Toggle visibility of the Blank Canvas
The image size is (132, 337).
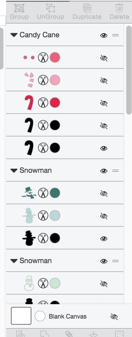click(114, 316)
